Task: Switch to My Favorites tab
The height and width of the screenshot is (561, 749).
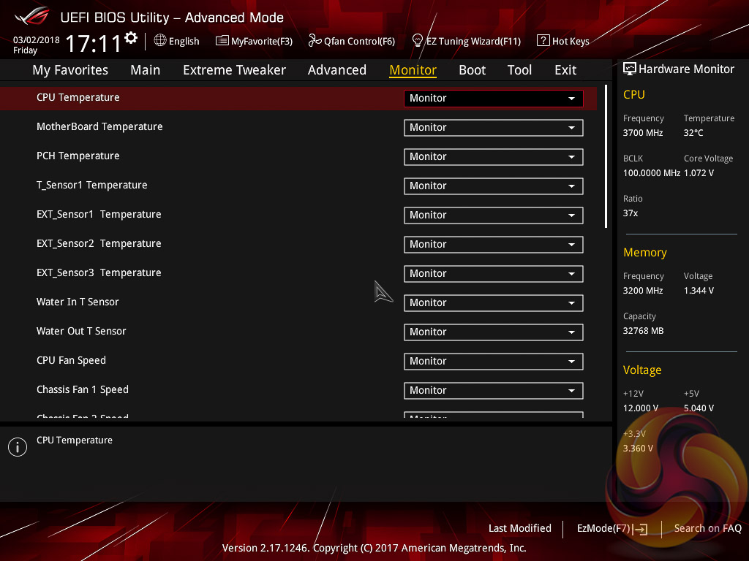Action: [x=70, y=70]
